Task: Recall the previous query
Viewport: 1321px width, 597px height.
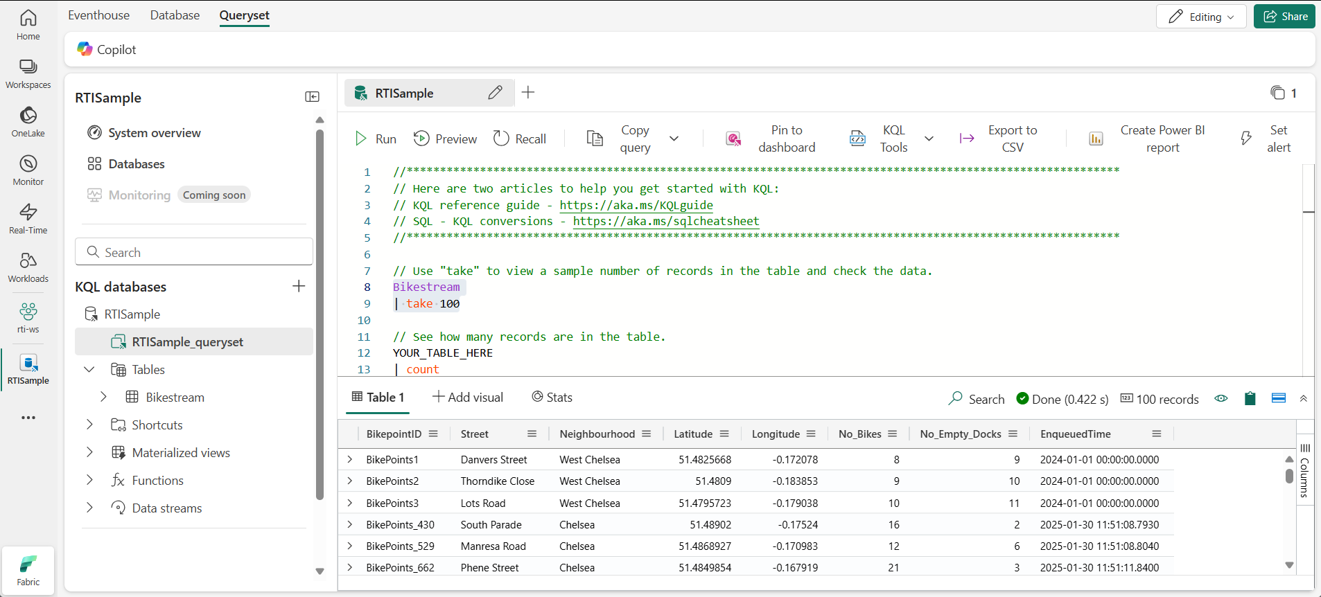Action: click(520, 139)
